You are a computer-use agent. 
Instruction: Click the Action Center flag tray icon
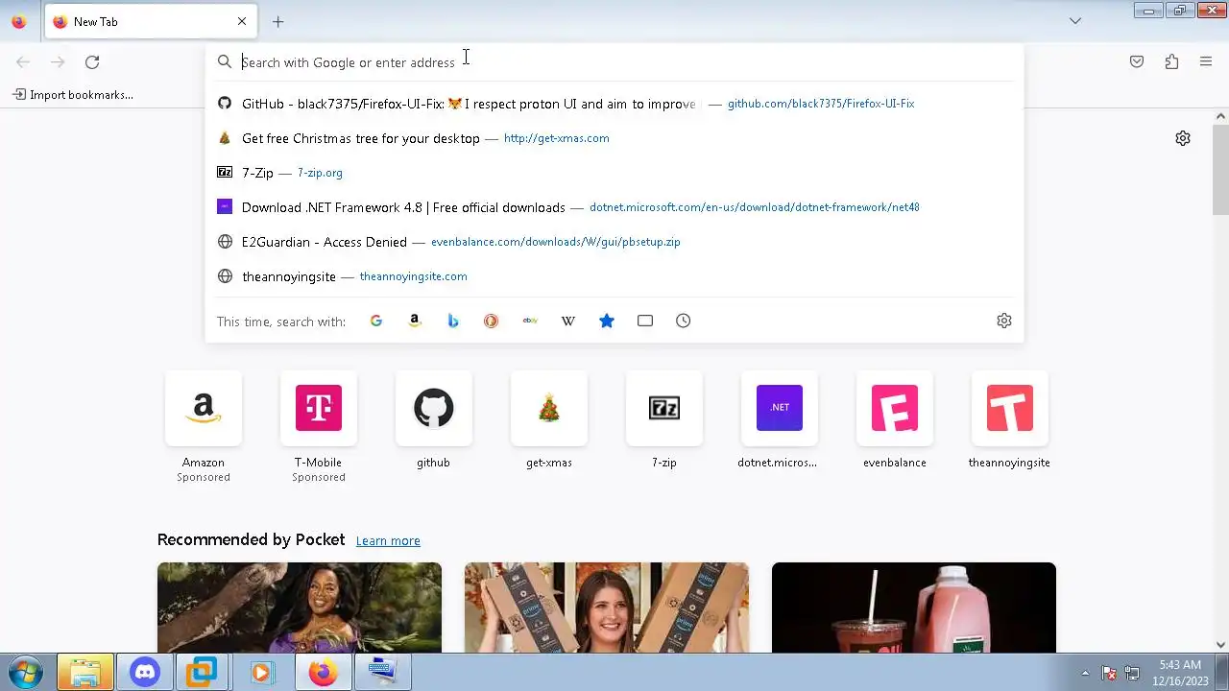1109,673
